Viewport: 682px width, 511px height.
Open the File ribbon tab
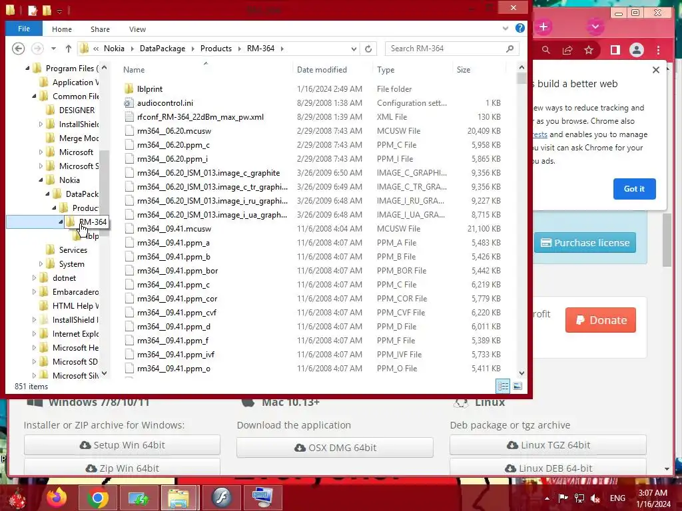click(24, 29)
